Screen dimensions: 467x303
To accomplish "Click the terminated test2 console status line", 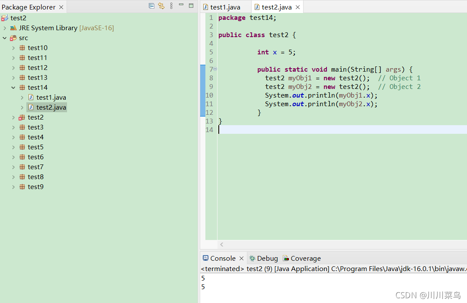I will [x=333, y=269].
